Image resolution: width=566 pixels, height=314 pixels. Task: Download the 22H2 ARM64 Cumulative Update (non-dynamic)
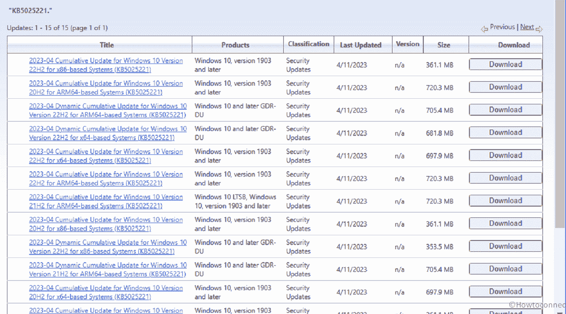click(506, 178)
